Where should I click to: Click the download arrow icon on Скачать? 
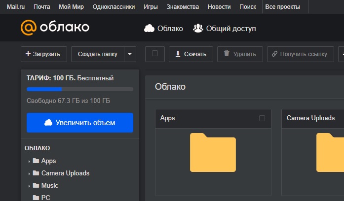pyautogui.click(x=178, y=54)
